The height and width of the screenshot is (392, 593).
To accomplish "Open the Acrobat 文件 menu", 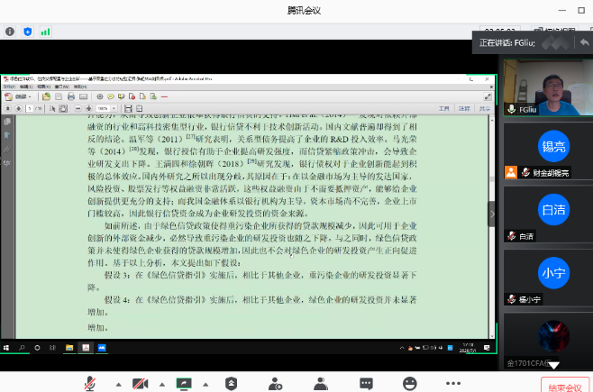I will 9,87.
